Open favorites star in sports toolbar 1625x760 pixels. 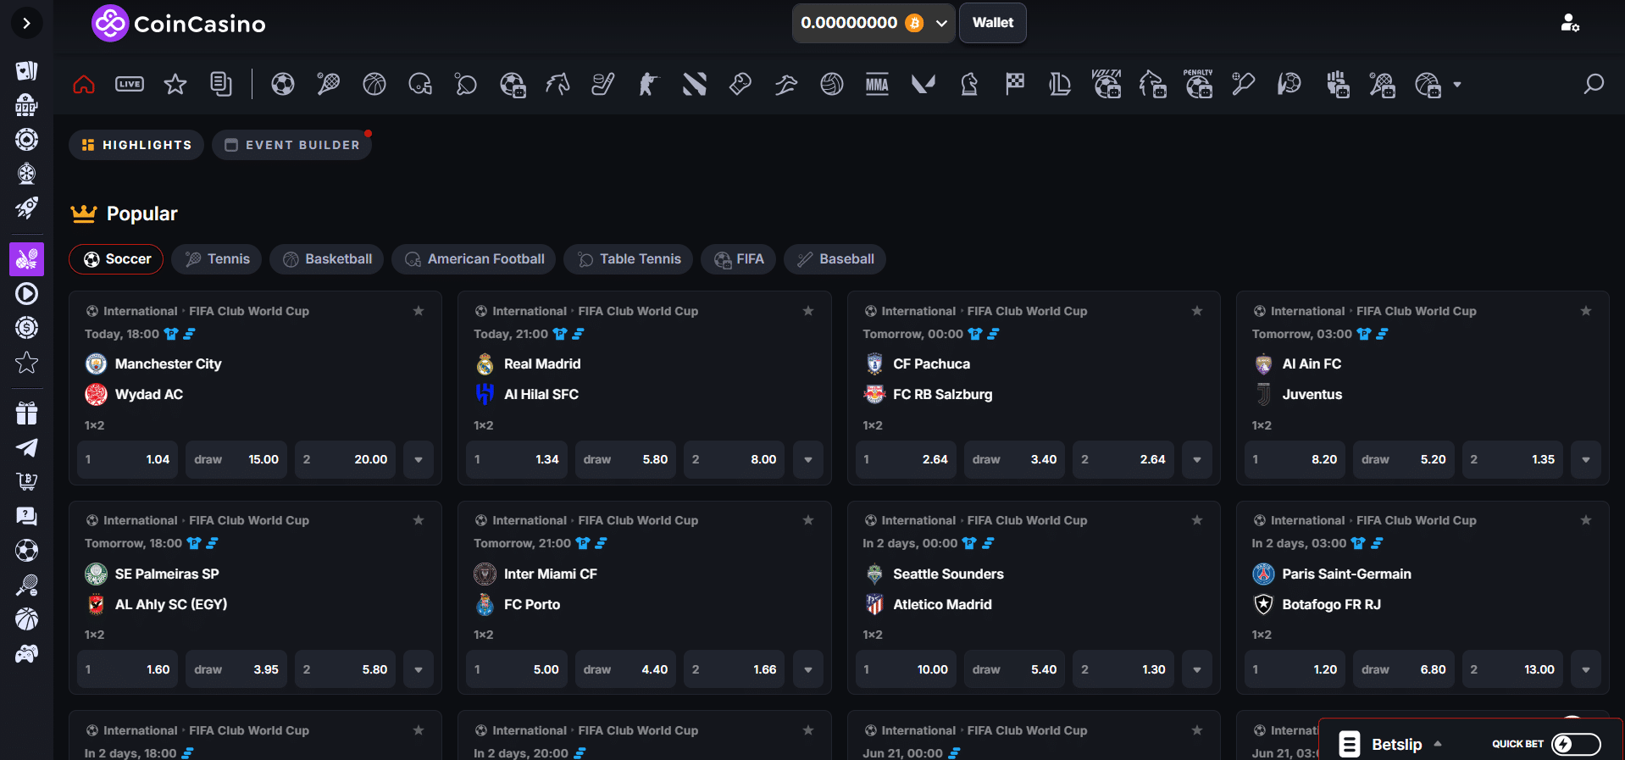point(175,84)
